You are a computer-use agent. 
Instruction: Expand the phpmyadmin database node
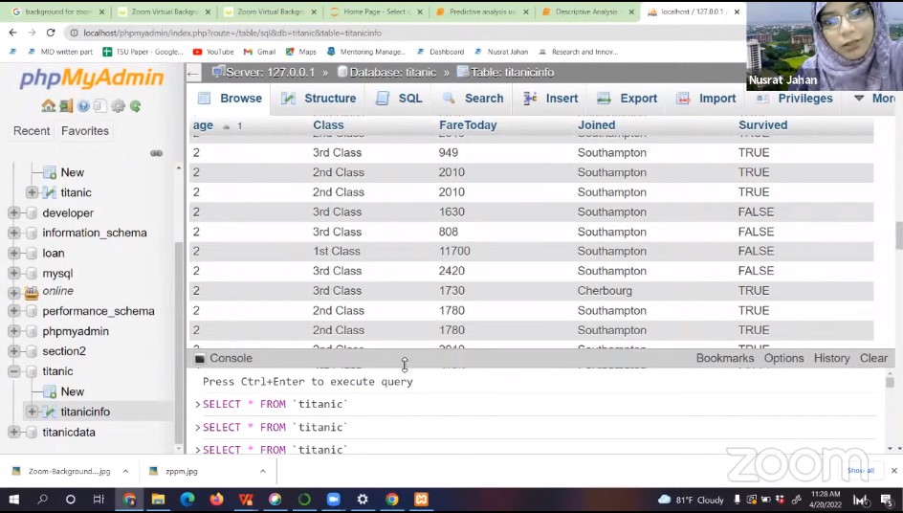[x=13, y=331]
